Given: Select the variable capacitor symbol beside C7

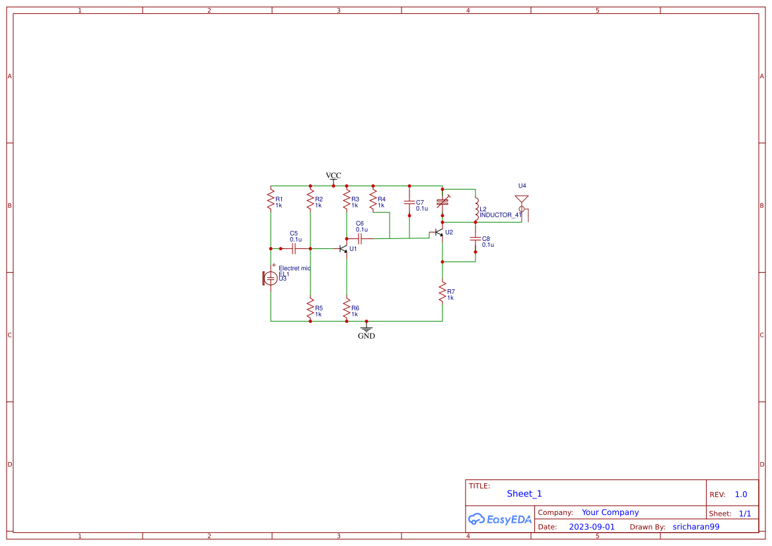Looking at the screenshot, I should point(442,202).
